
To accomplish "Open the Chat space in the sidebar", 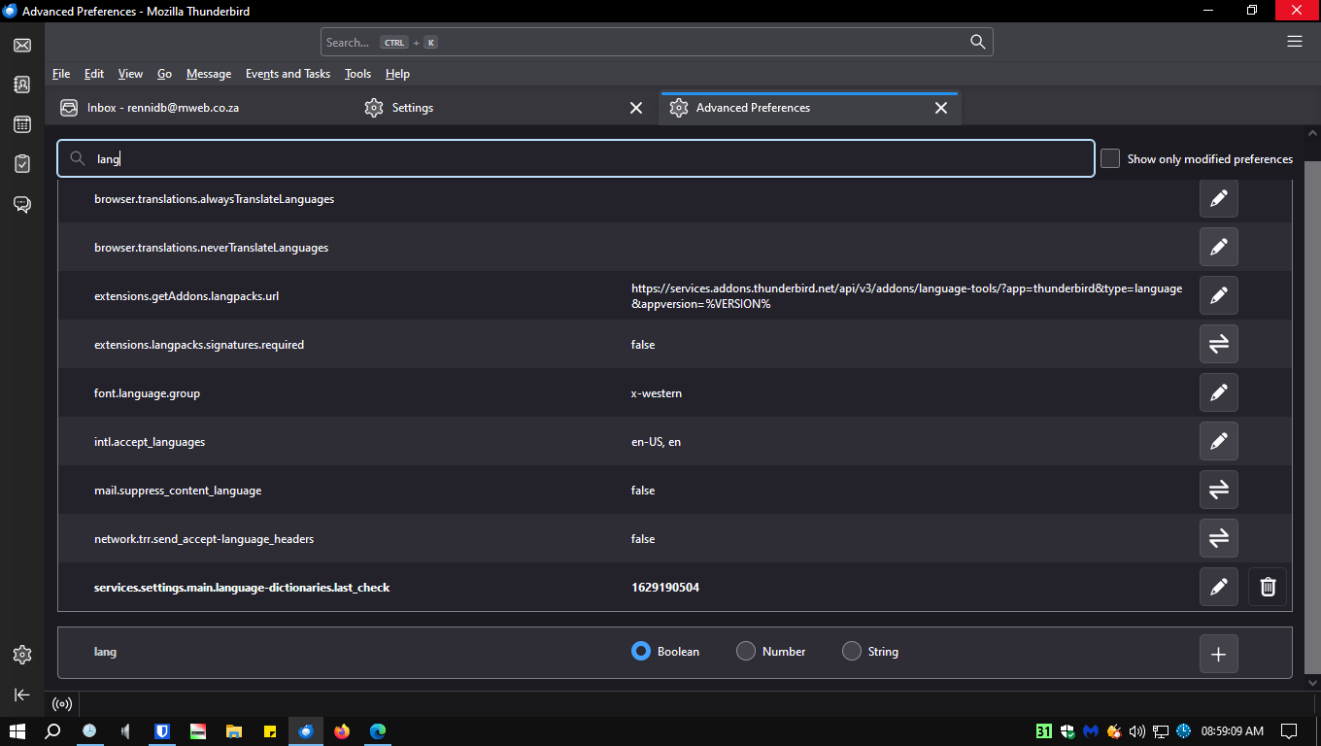I will (22, 204).
